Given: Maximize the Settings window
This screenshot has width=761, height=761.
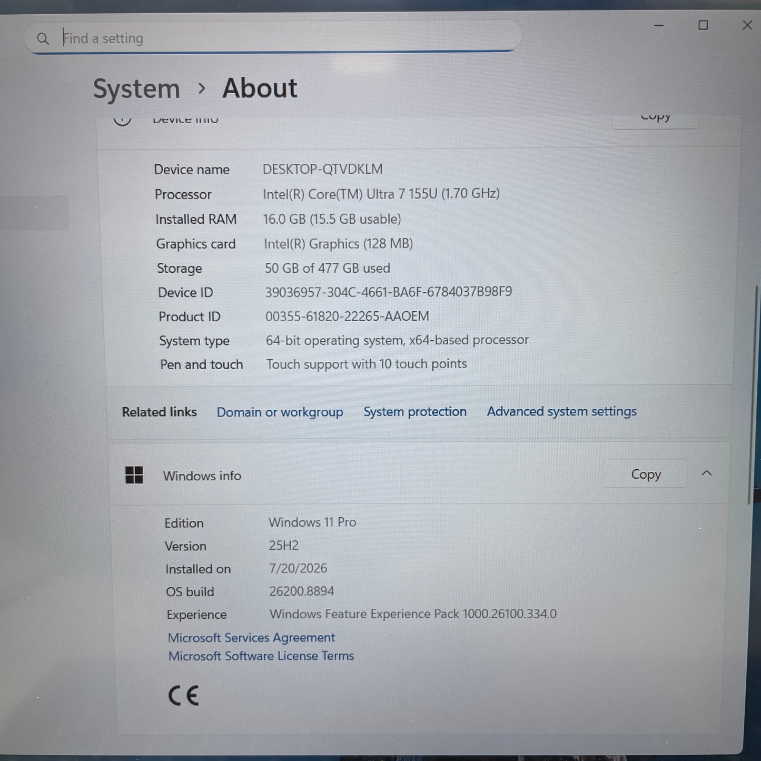Looking at the screenshot, I should pos(703,25).
